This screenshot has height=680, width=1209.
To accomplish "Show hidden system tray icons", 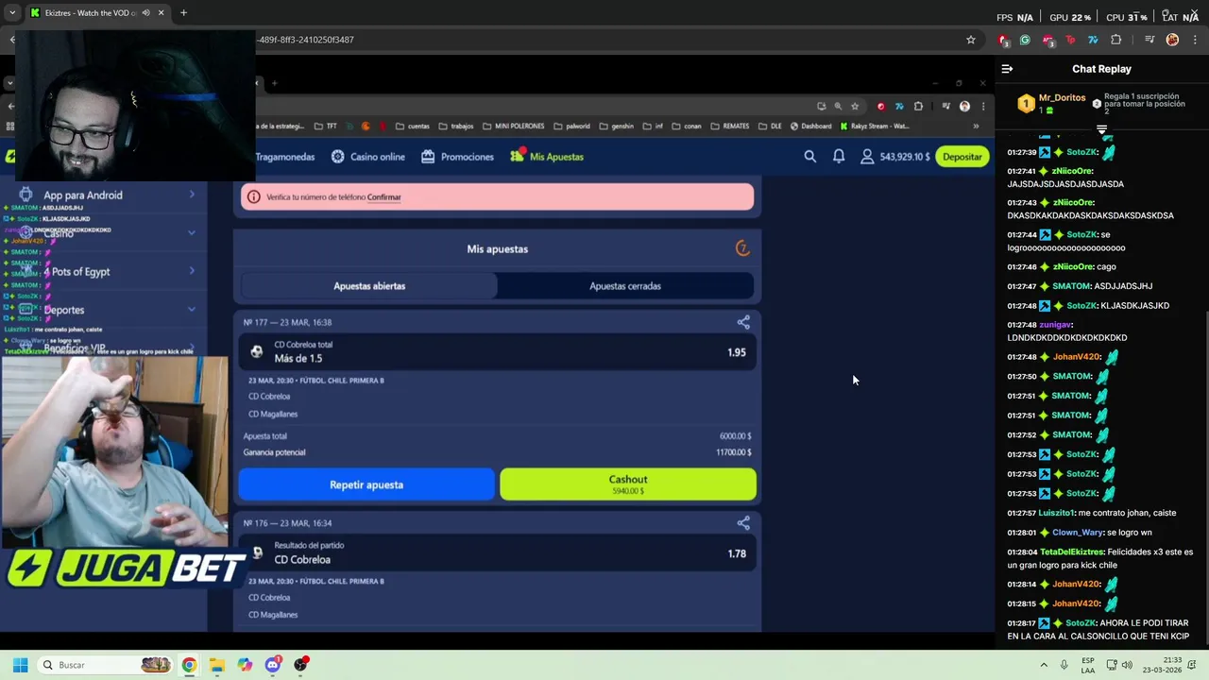I will coord(1044,665).
